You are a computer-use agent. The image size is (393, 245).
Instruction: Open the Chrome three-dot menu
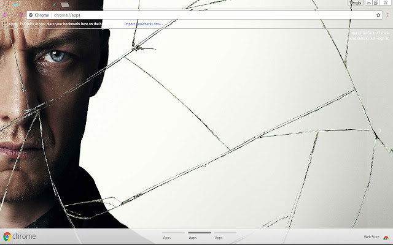point(387,15)
